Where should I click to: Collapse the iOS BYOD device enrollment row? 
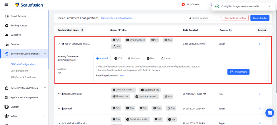point(59,44)
